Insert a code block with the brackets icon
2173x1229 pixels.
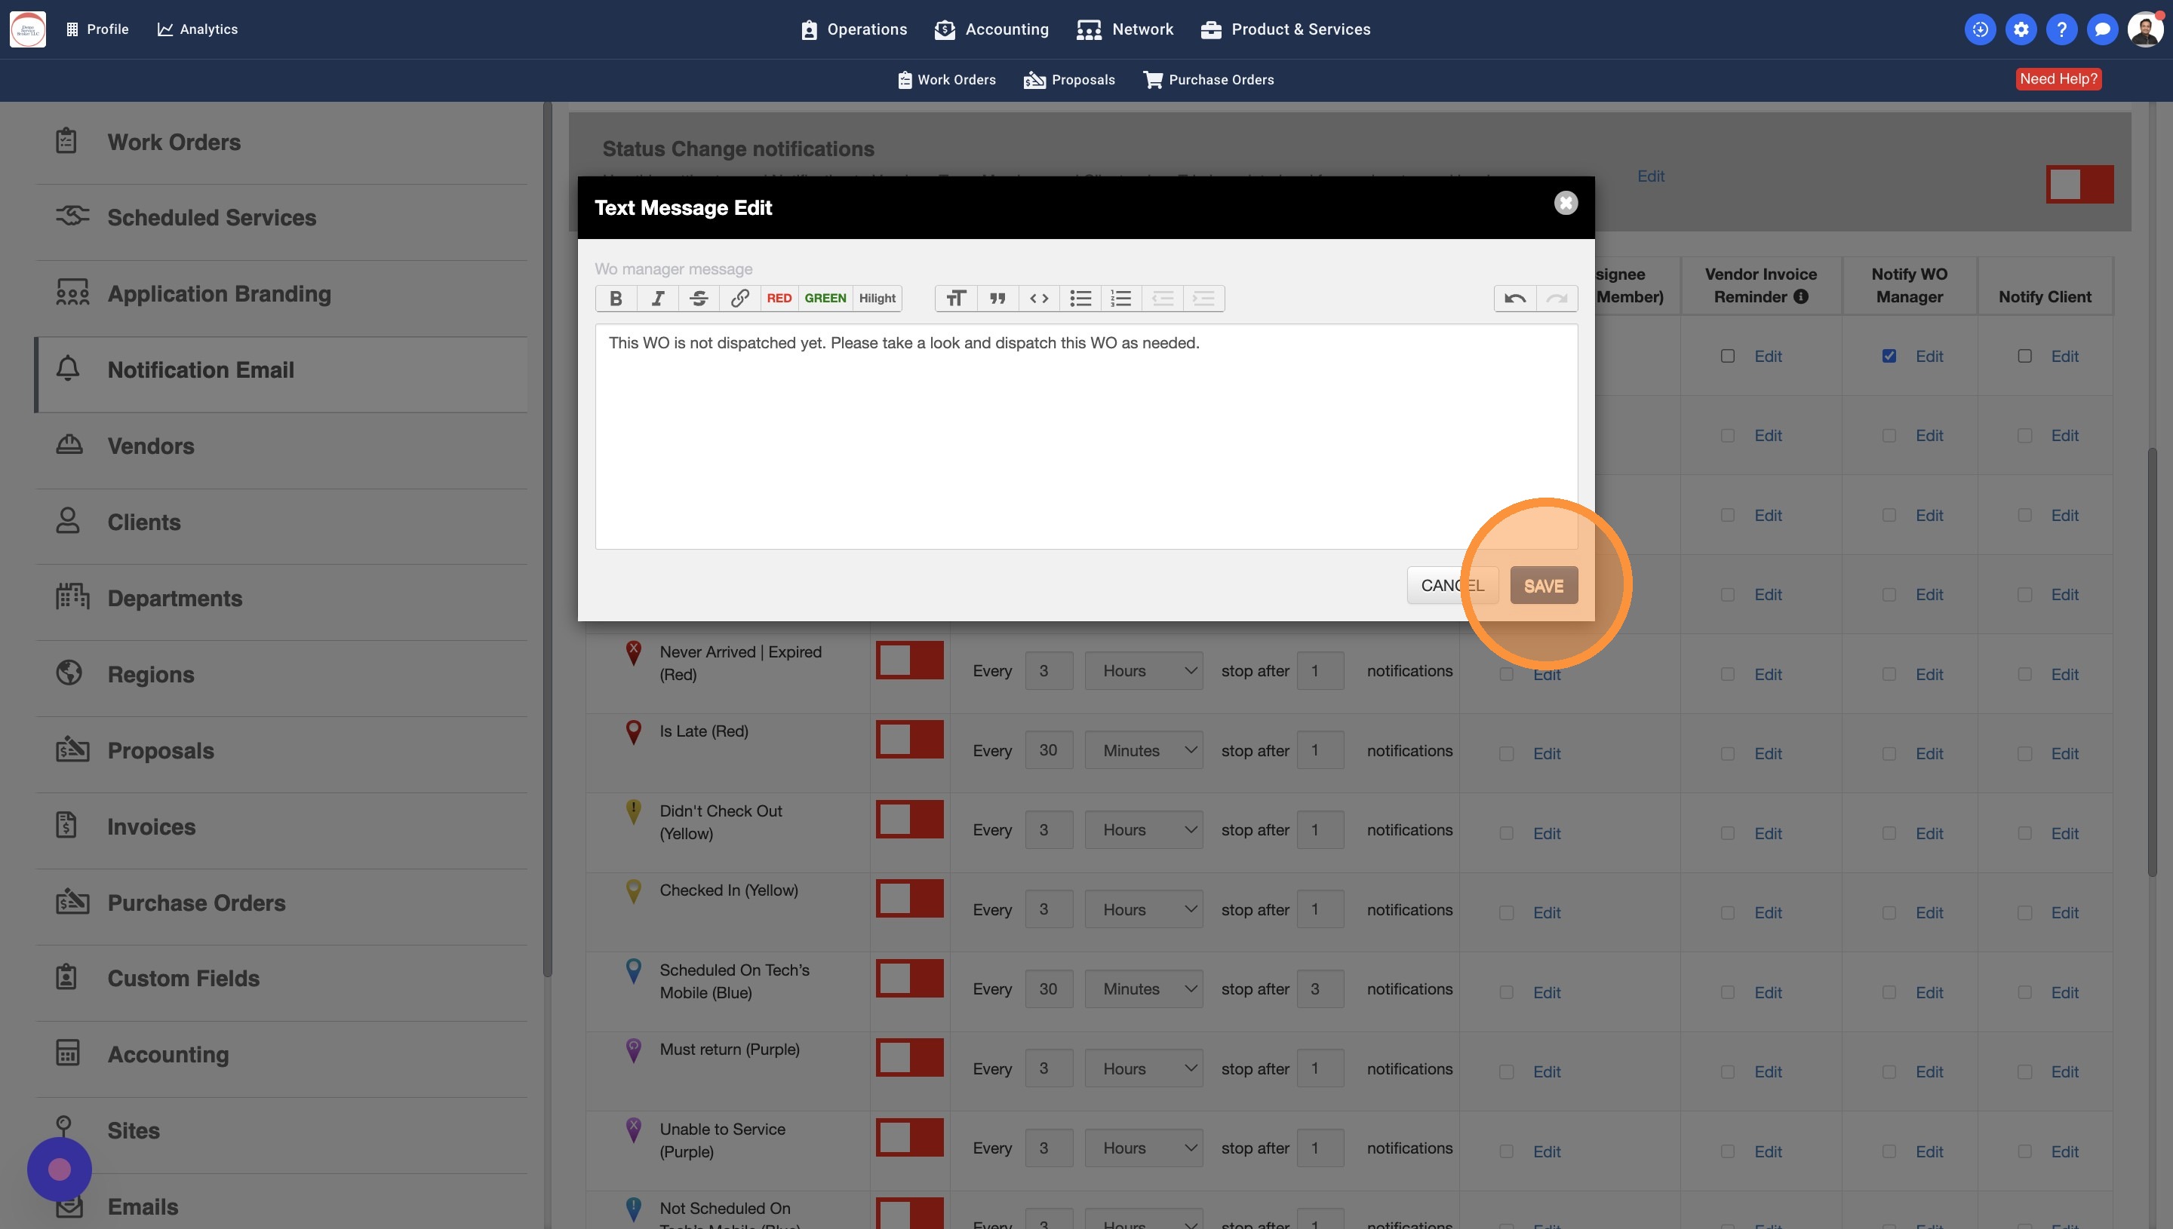coord(1039,298)
